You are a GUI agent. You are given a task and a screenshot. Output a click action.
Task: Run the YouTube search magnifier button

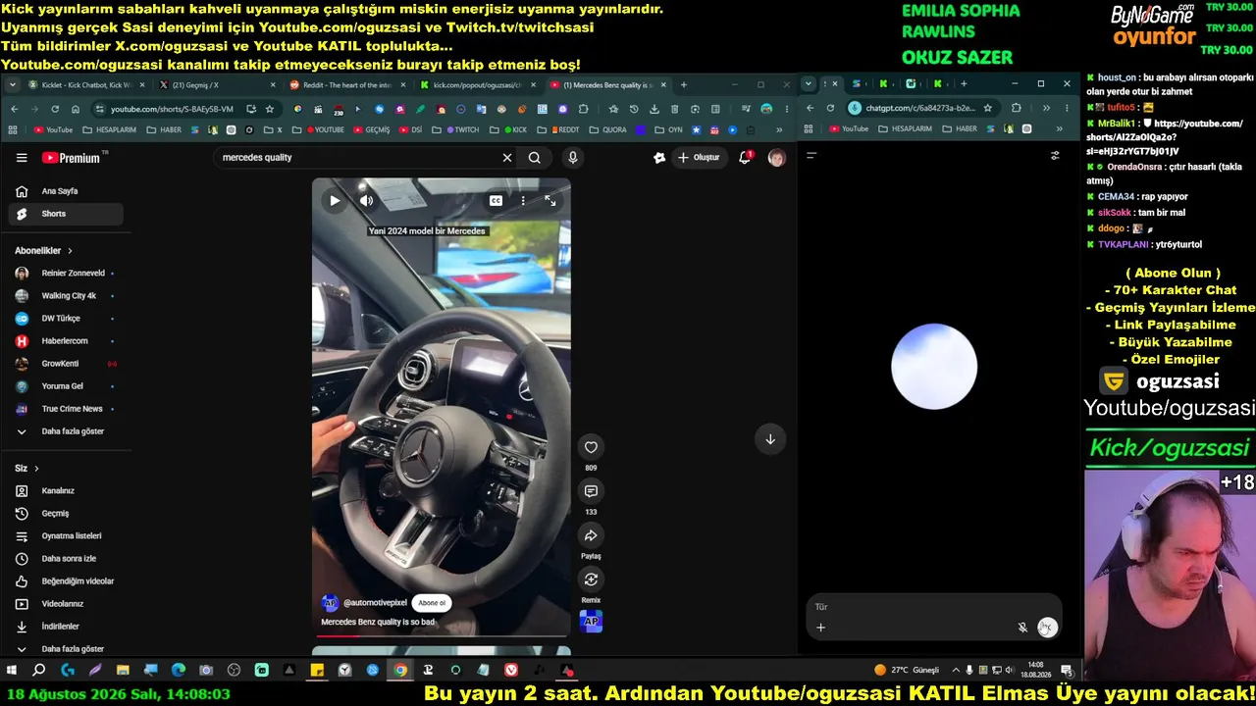[535, 158]
